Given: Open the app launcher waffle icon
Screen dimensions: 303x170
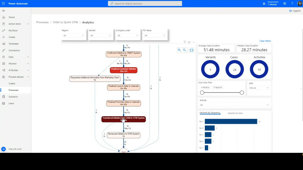Looking at the screenshot, I should coord(3,3).
